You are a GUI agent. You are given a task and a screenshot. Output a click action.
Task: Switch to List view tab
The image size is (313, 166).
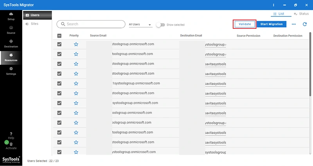281,14
